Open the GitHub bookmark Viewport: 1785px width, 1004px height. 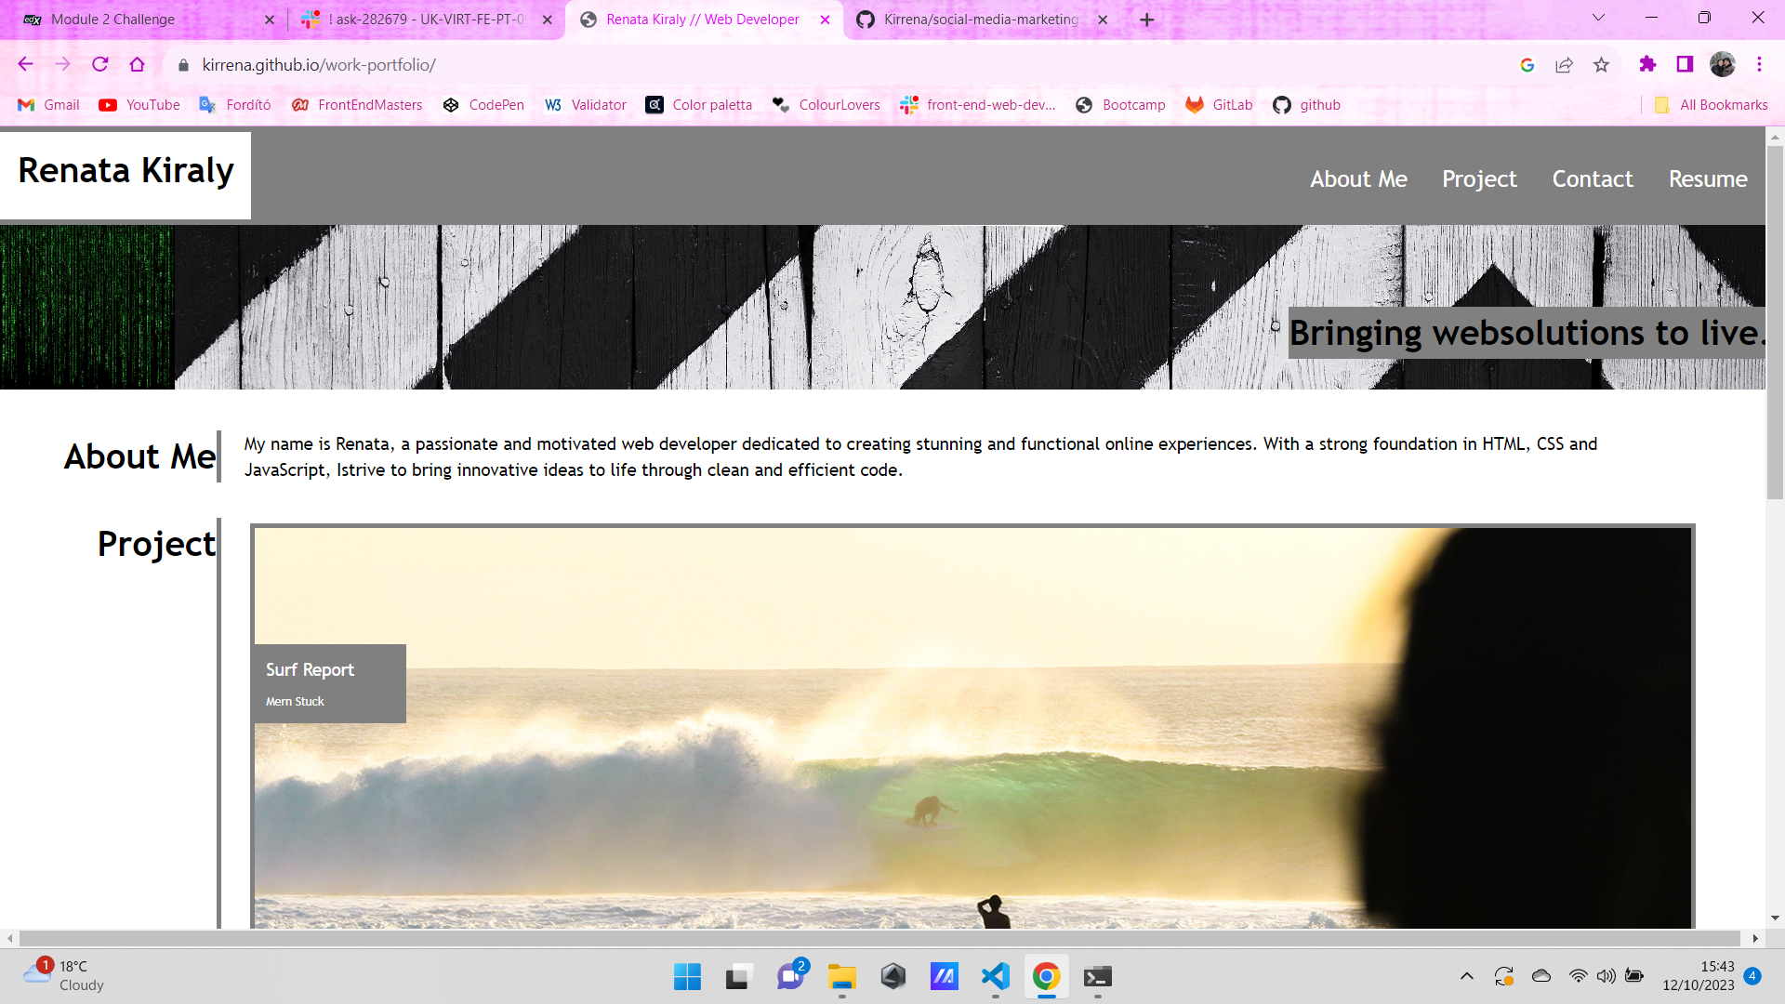1307,105
